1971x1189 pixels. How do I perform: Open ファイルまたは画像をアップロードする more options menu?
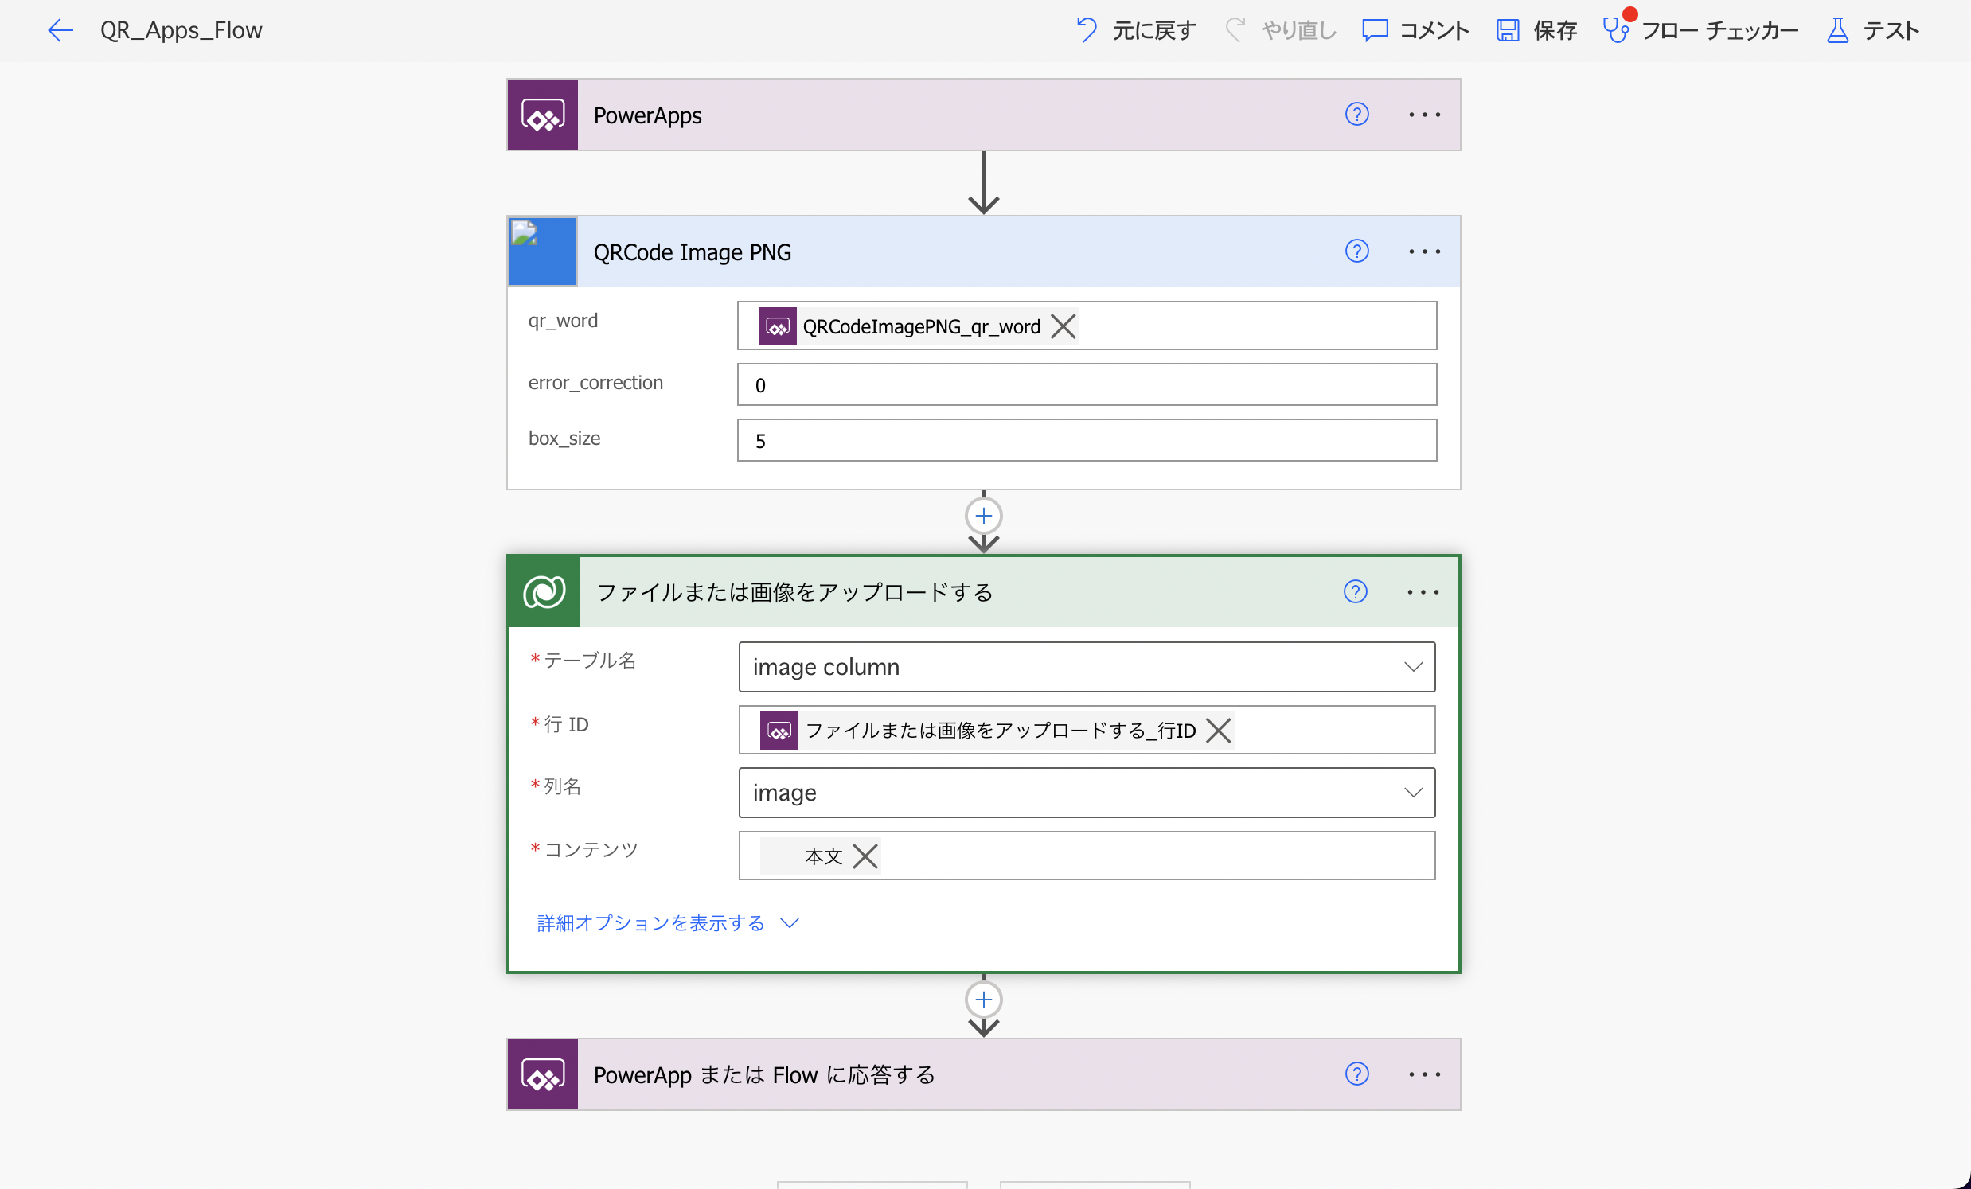pos(1423,592)
